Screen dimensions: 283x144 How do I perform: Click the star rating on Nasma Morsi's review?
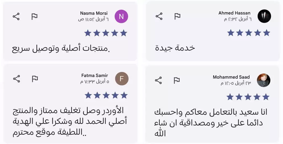[106, 33]
